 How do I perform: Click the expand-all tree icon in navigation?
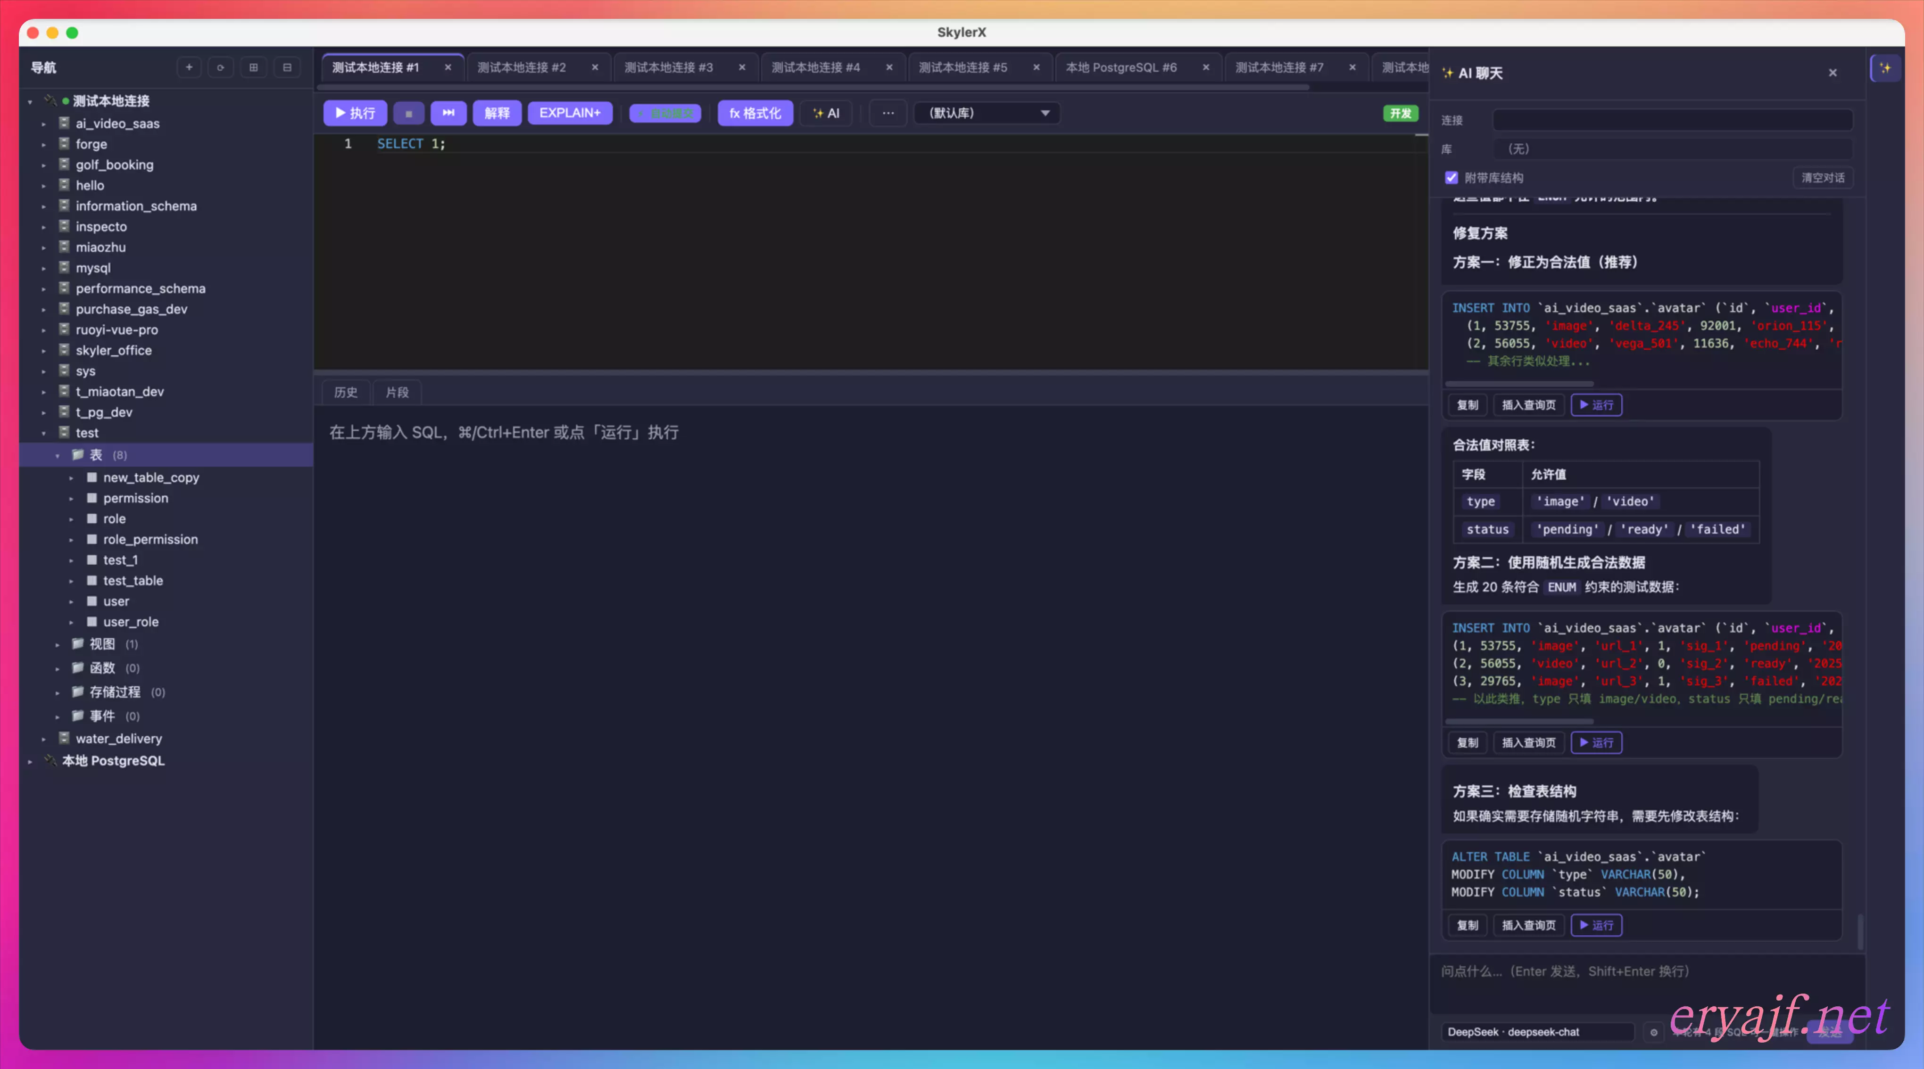click(x=254, y=67)
